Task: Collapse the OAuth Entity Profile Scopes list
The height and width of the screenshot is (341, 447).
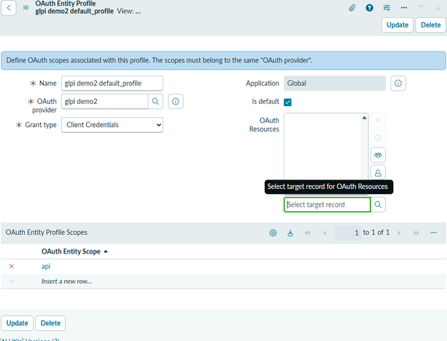Action: (434, 233)
